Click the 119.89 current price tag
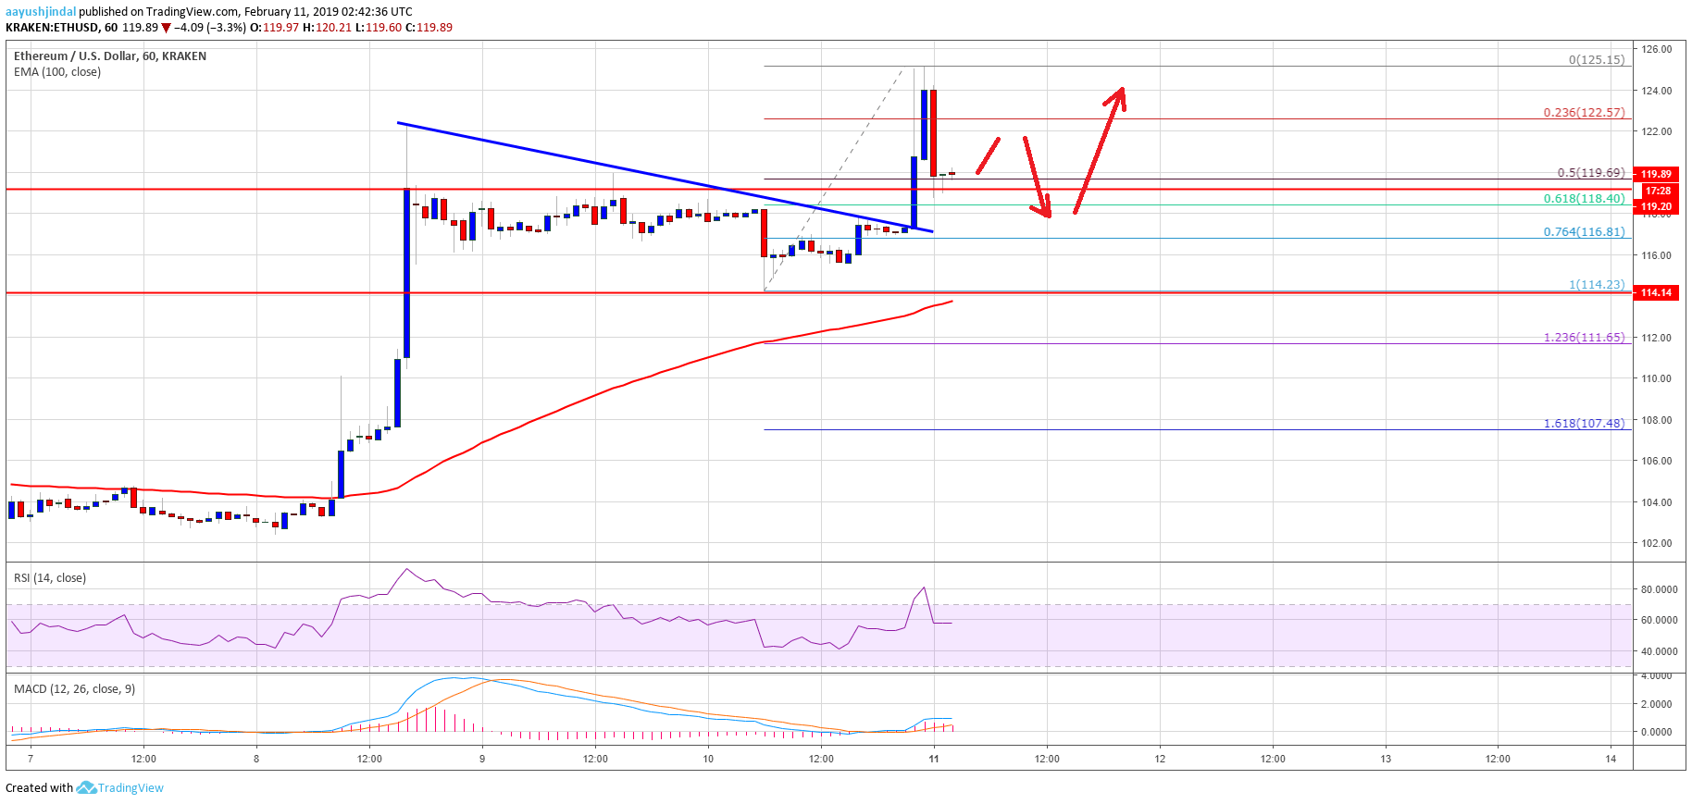Viewport: 1692px width, 804px height. [x=1657, y=174]
